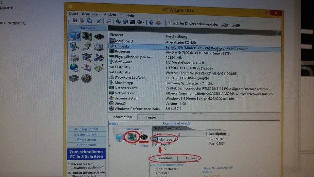Select the DirectX row

(x=194, y=104)
